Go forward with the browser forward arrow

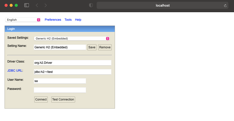[x=46, y=5]
